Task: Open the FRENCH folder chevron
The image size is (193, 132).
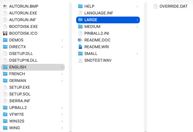Action: coord(62,74)
